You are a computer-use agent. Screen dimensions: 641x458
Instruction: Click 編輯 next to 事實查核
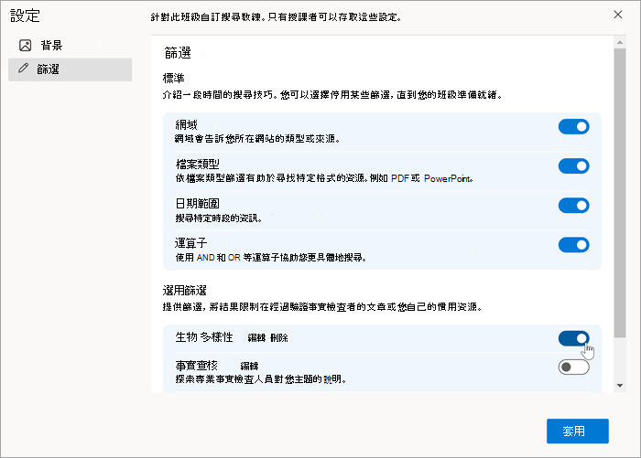249,366
